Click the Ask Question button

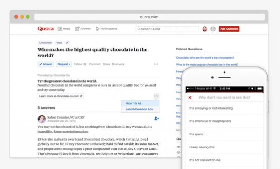click(x=229, y=29)
